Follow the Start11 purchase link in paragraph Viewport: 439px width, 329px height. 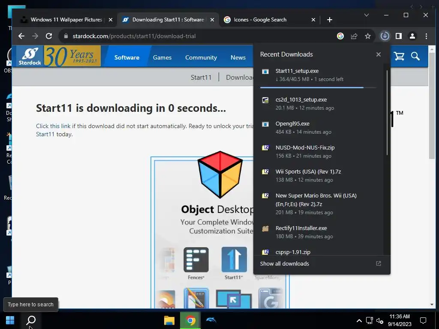[x=45, y=134]
